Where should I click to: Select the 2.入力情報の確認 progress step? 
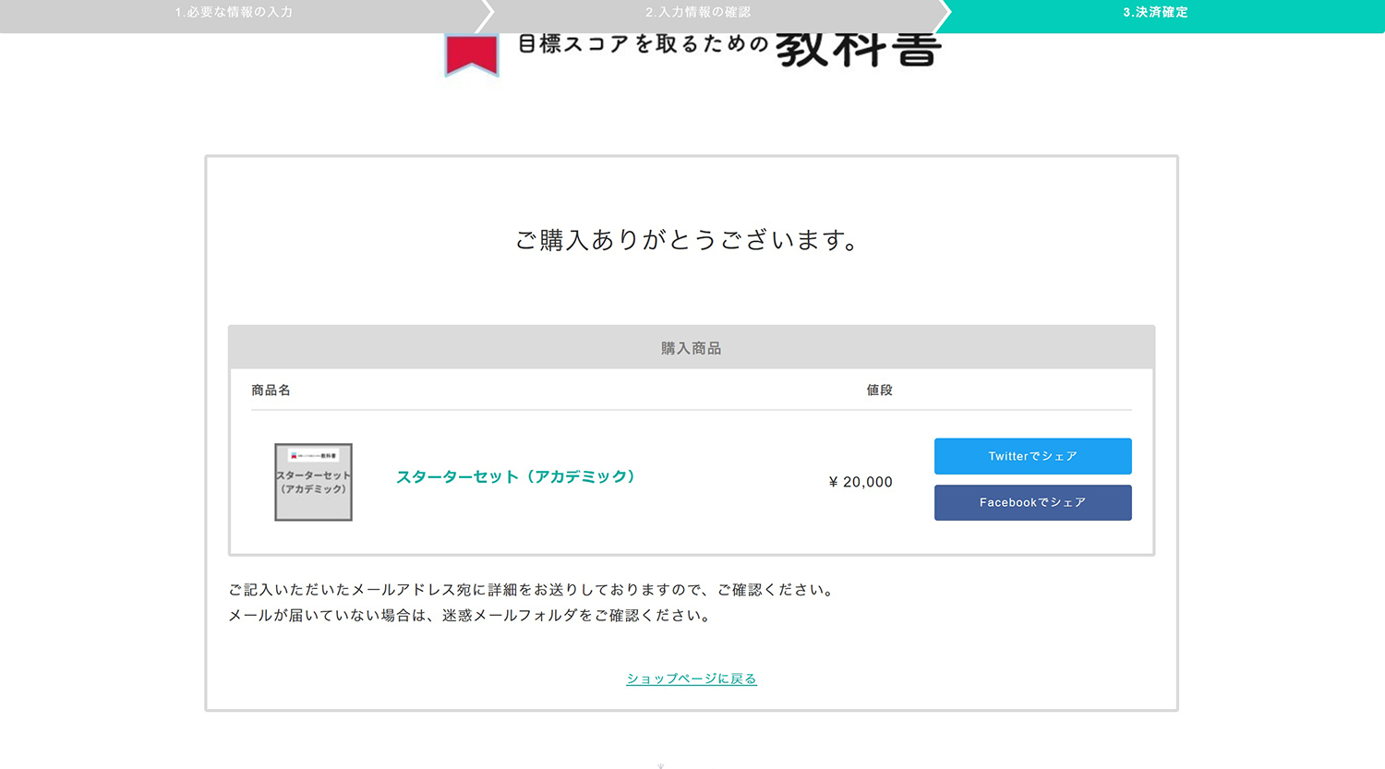(x=698, y=14)
